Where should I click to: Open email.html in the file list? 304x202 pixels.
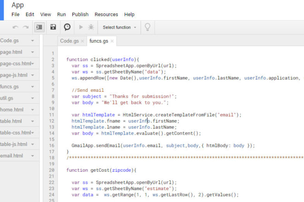[12, 156]
